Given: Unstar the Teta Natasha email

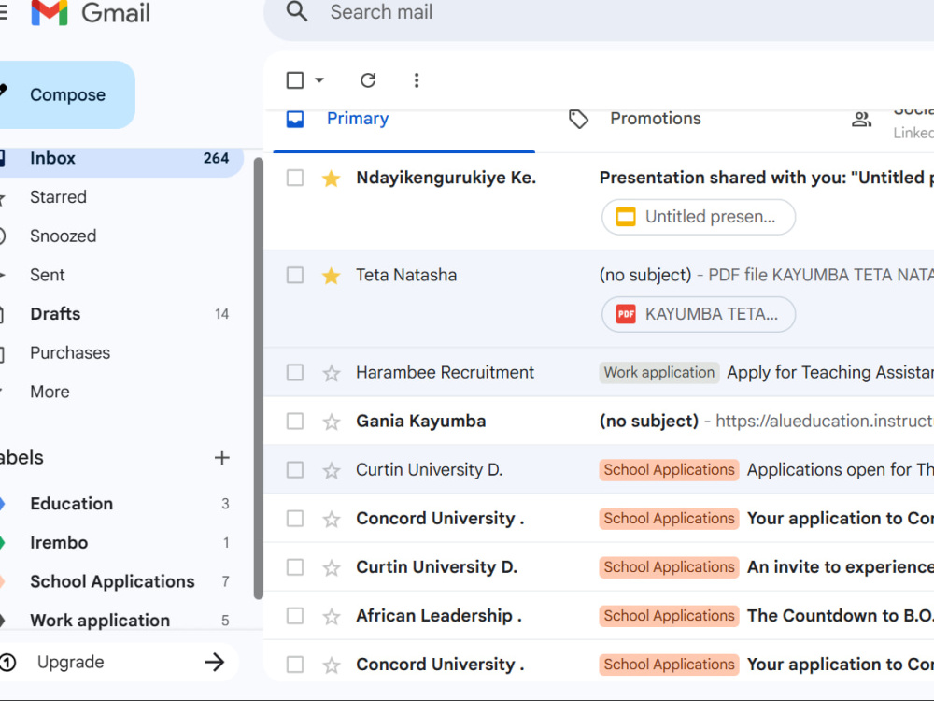Looking at the screenshot, I should click(x=332, y=276).
